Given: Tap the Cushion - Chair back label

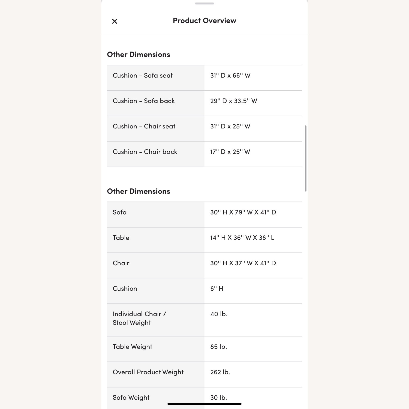Looking at the screenshot, I should tap(145, 152).
